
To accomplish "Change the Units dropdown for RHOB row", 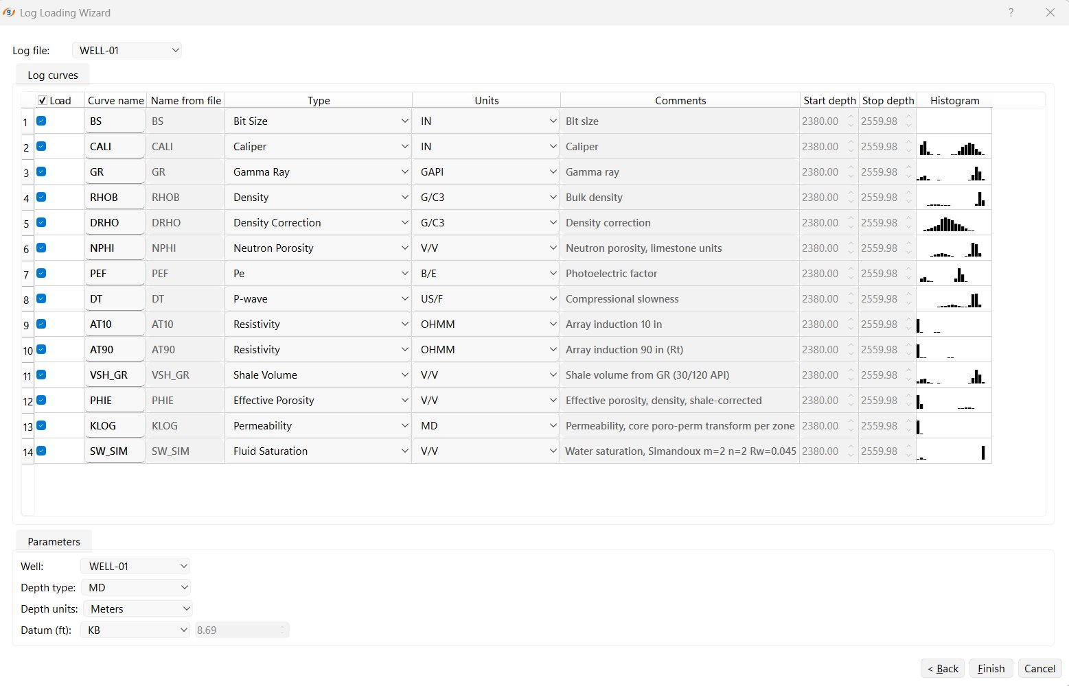I will 486,197.
